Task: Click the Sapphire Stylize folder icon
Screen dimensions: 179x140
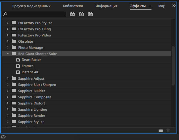Action: tap(14, 121)
